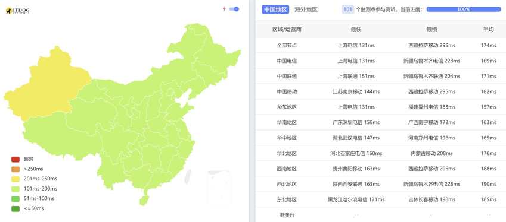The image size is (506, 222).
Task: Click 福建福州电信 185ms cell
Action: click(432, 107)
